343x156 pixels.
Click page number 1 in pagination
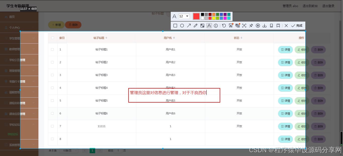click(x=92, y=151)
